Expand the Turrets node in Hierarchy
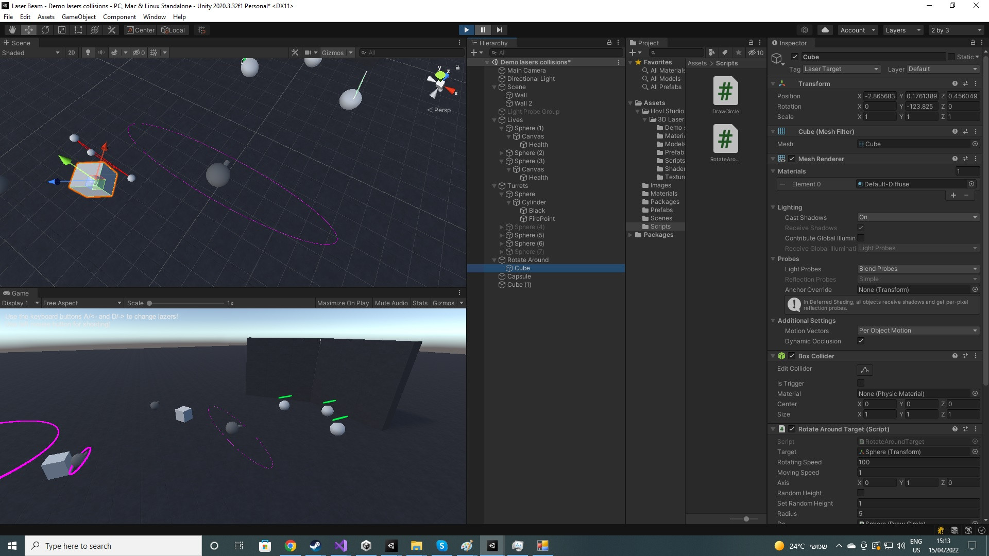Viewport: 989px width, 556px height. pyautogui.click(x=494, y=185)
